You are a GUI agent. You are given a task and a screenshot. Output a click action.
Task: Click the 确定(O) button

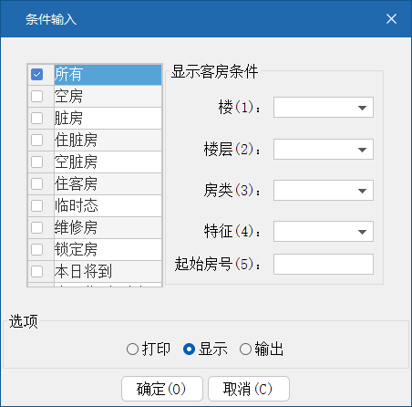tap(162, 389)
